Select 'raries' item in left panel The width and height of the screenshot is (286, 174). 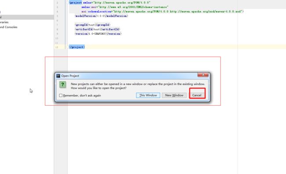point(4,22)
